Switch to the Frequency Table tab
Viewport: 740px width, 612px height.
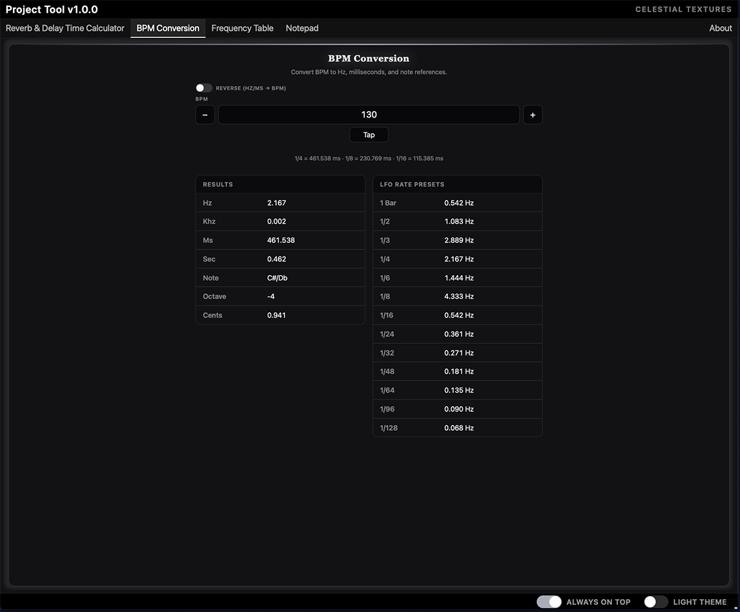click(242, 28)
